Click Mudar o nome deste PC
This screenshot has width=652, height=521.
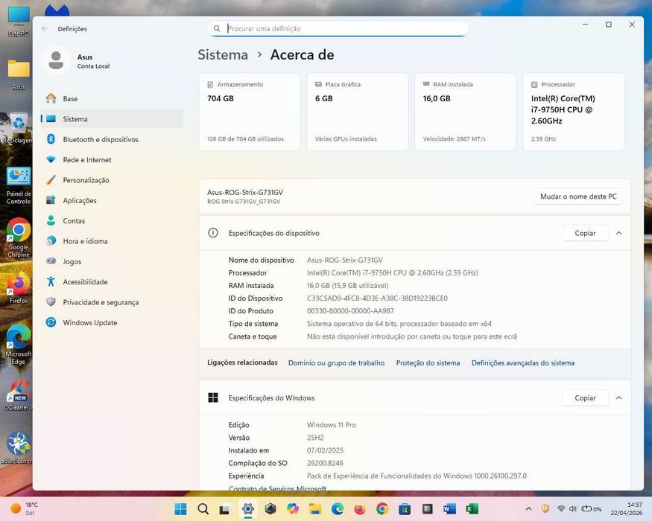(578, 196)
